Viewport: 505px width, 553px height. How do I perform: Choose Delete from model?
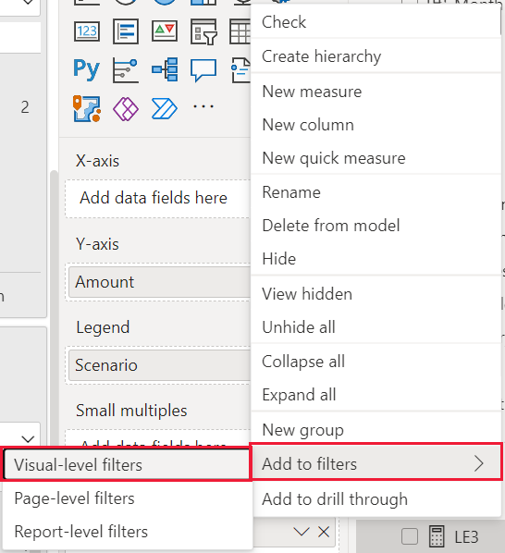pyautogui.click(x=376, y=226)
